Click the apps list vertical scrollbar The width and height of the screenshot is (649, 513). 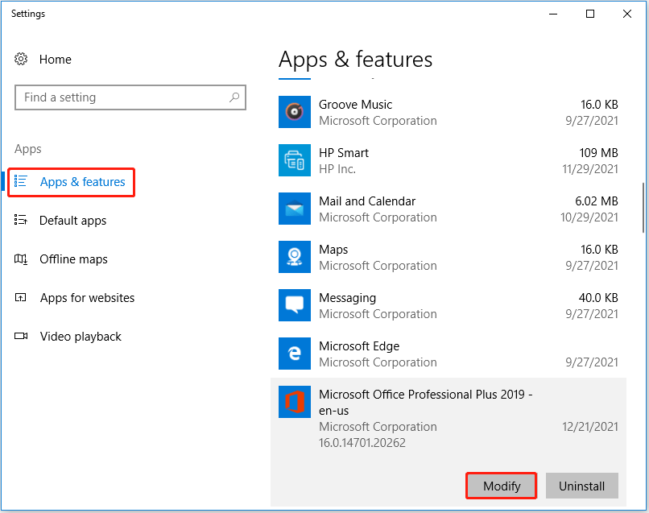tap(643, 207)
